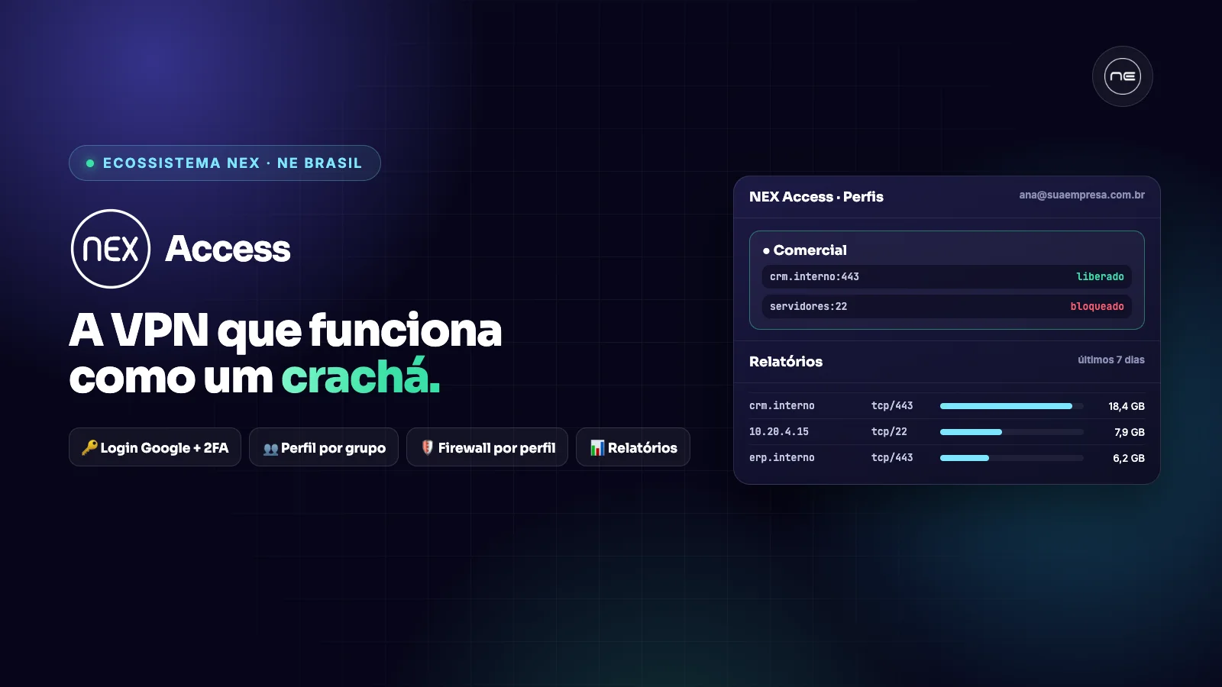Click the 7,9 GB value
The height and width of the screenshot is (687, 1222).
click(1130, 432)
